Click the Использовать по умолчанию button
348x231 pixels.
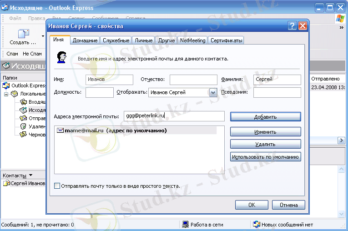pyautogui.click(x=266, y=157)
